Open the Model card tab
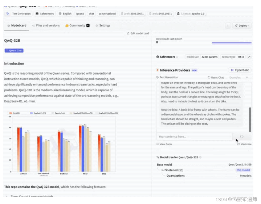261x204 pixels. coord(17,25)
